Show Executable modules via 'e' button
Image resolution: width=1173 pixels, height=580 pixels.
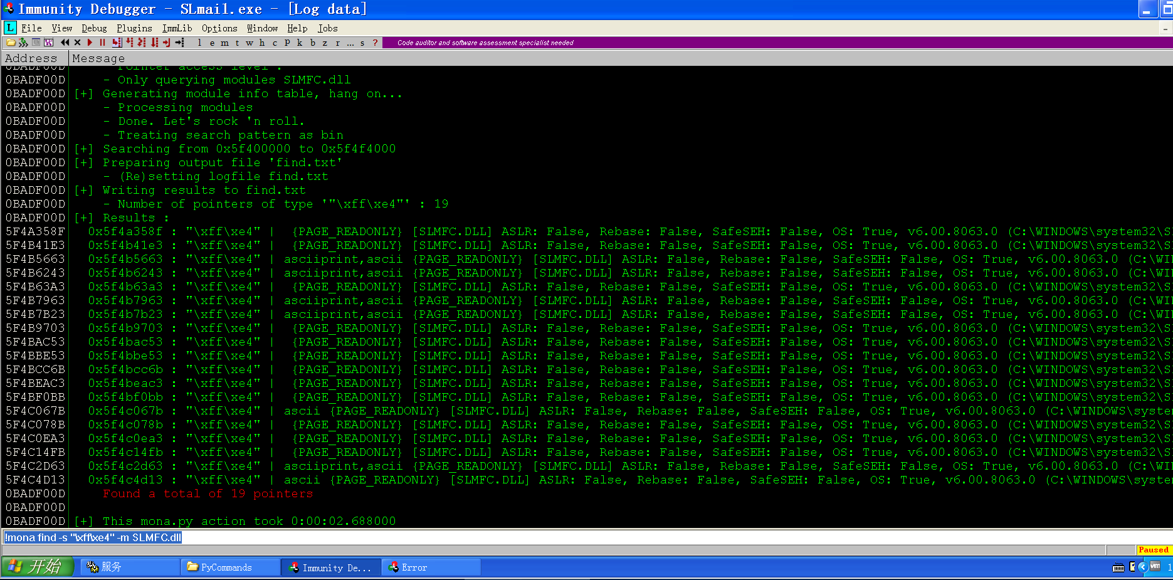coord(212,43)
